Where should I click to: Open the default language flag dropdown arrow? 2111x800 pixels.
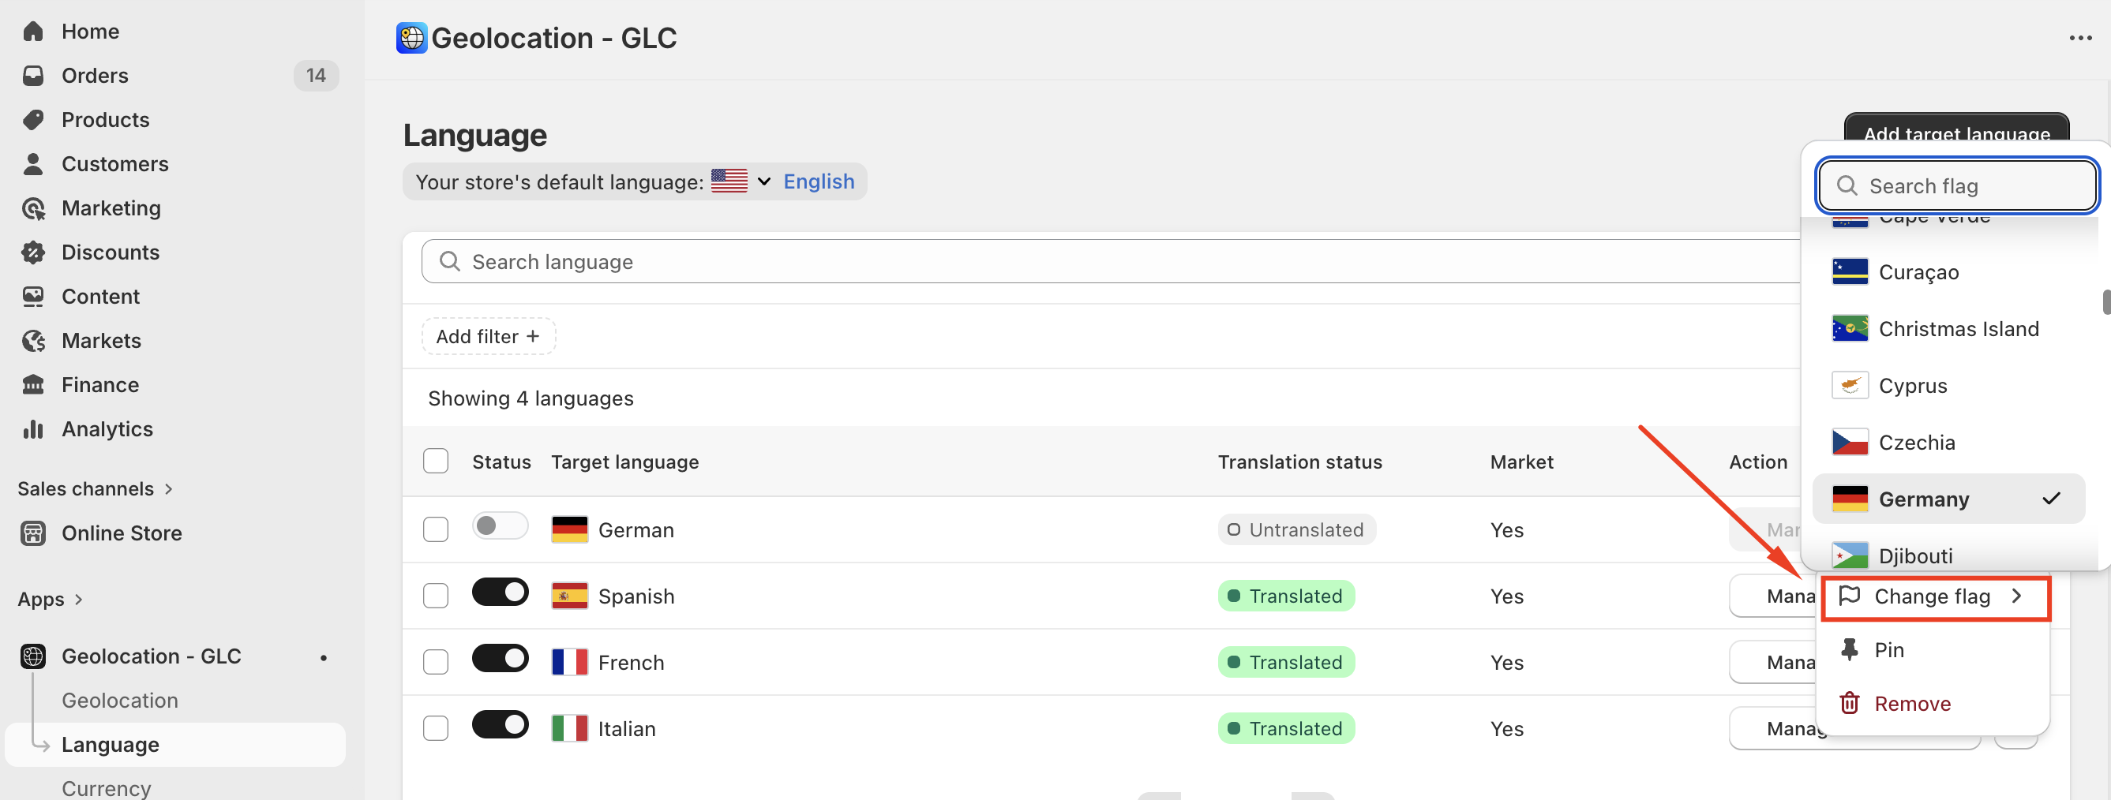tap(763, 181)
